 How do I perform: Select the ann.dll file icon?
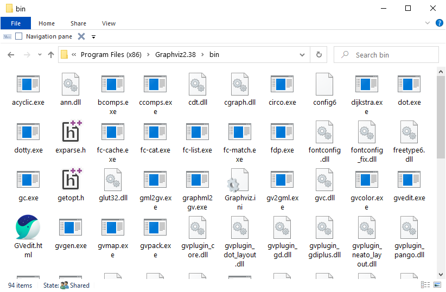click(x=71, y=84)
